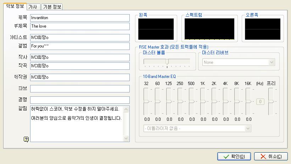Switch to the 악보 정보 tab
The image size is (291, 164).
click(15, 6)
